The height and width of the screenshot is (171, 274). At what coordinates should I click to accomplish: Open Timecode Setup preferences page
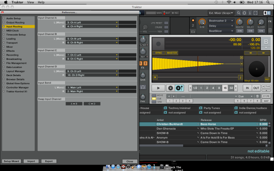tap(16, 35)
